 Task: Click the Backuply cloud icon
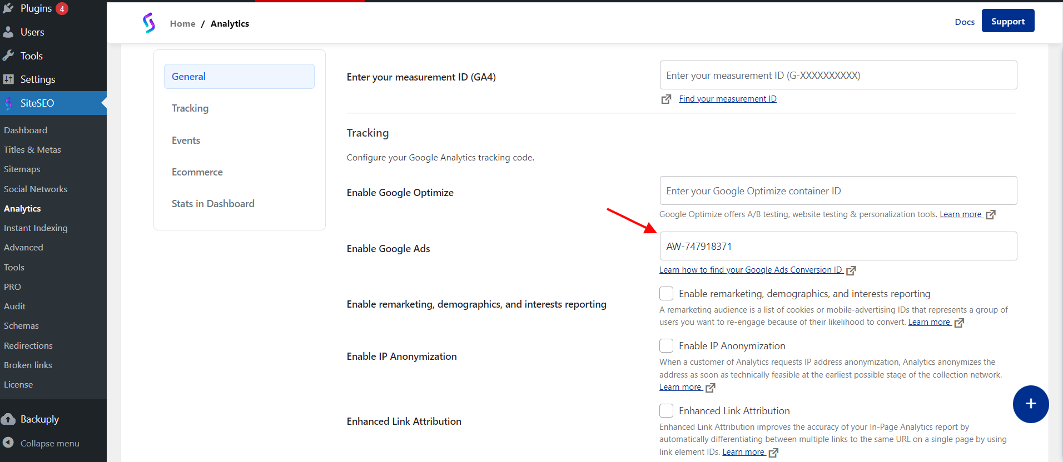click(x=8, y=419)
